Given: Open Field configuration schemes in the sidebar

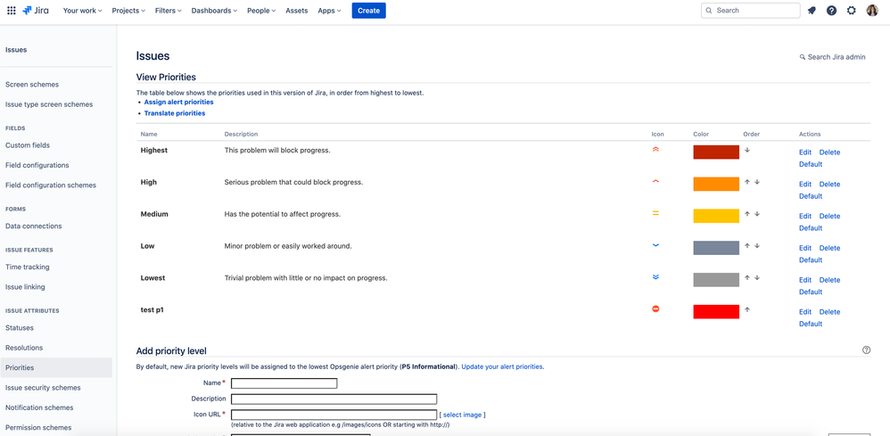Looking at the screenshot, I should point(51,185).
